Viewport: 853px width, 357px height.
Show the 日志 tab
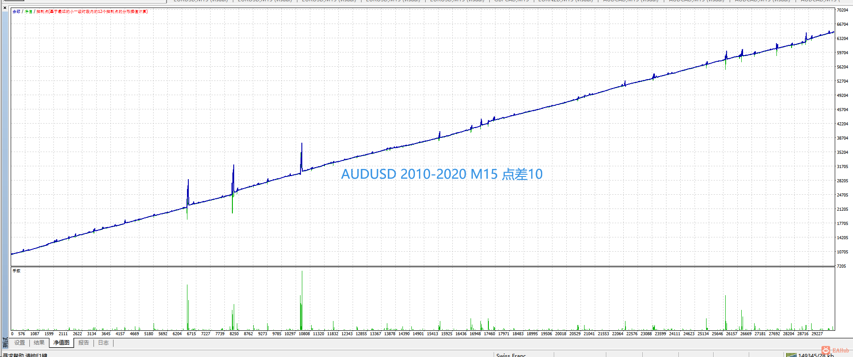tap(103, 343)
